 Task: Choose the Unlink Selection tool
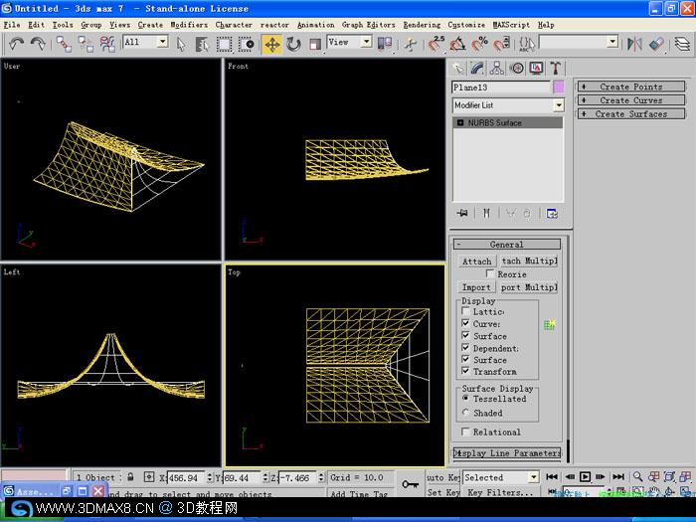tap(86, 44)
